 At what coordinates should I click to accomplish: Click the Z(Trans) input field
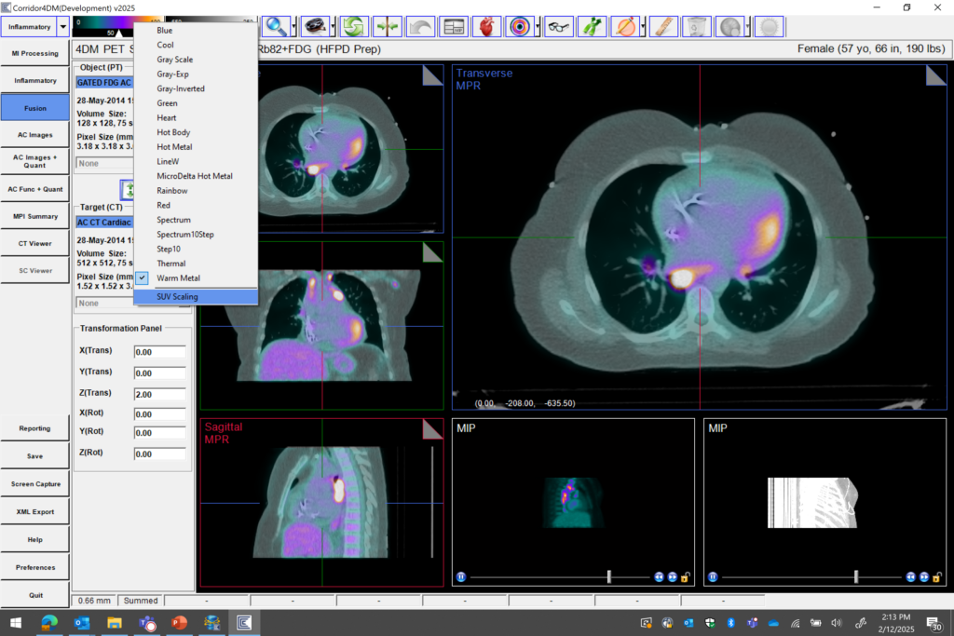pos(159,395)
